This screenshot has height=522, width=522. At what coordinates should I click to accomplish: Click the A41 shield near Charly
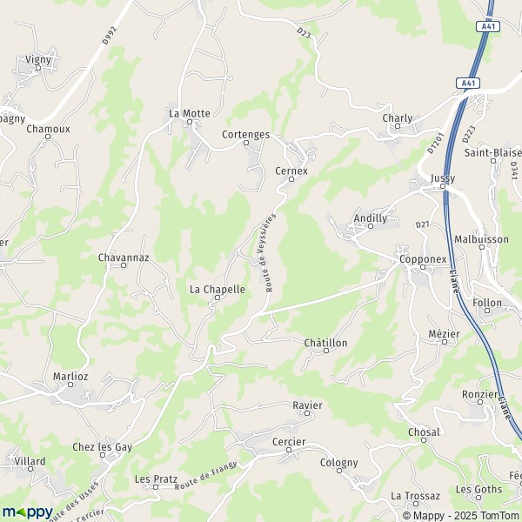pyautogui.click(x=468, y=83)
